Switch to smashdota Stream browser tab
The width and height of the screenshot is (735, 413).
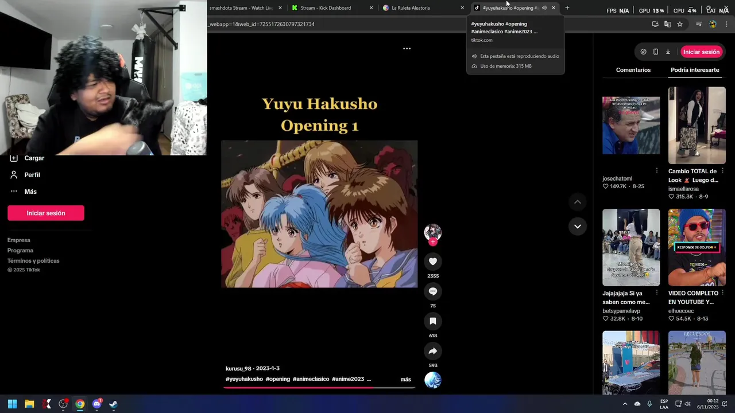pos(241,8)
